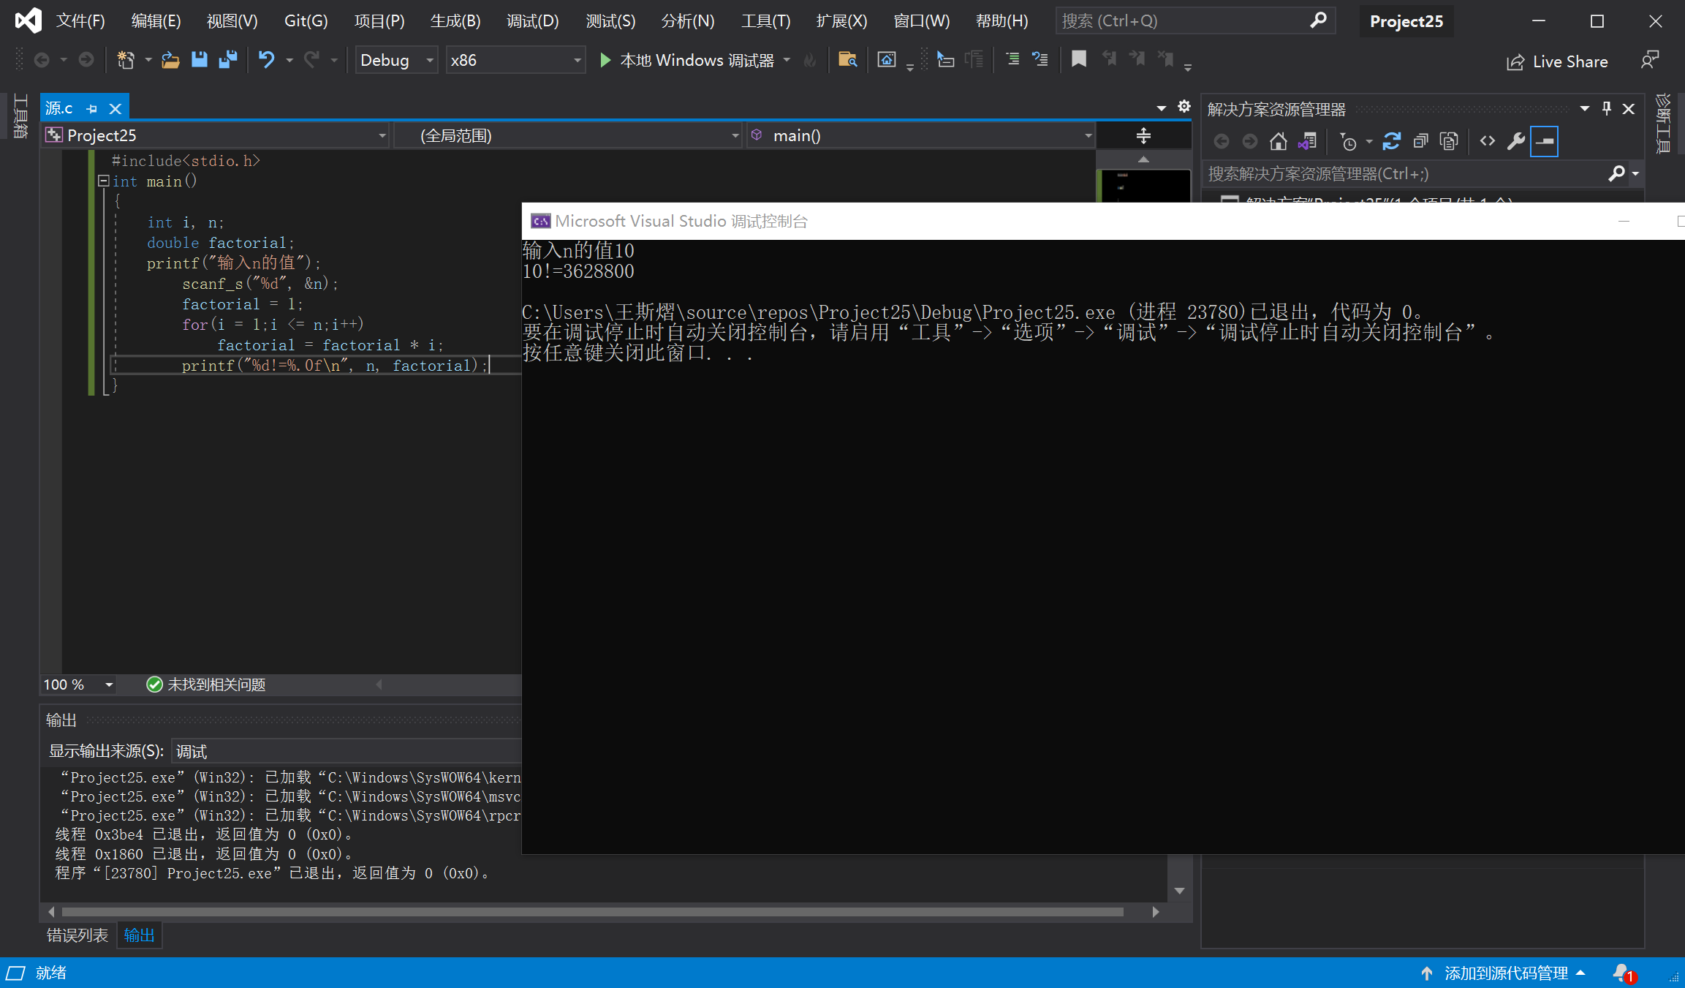Click the bookmark toggle toolbar icon
Screen dimensions: 1685x988
click(1078, 59)
